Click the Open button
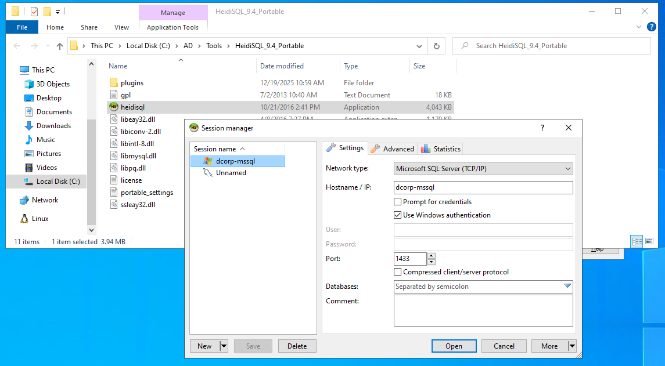 (x=454, y=346)
